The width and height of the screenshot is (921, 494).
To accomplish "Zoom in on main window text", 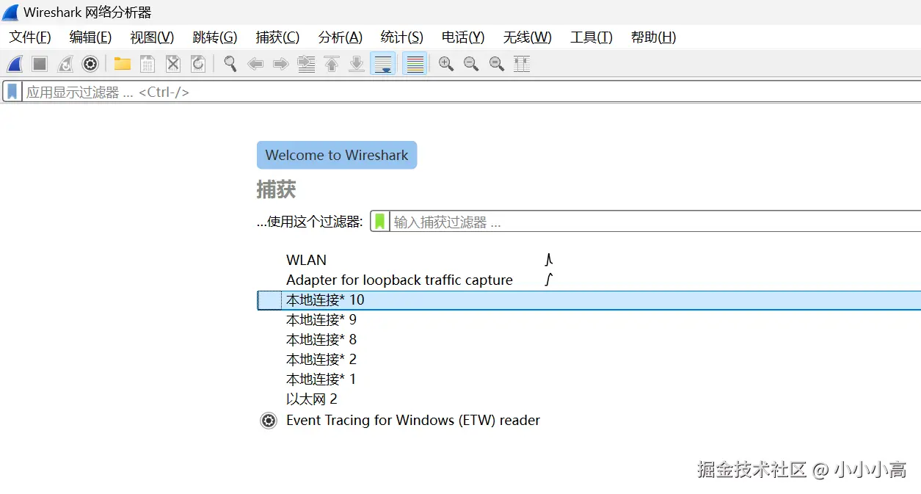I will pos(446,64).
